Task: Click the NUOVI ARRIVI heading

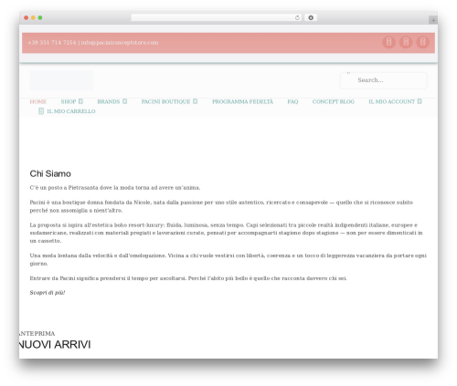Action: pyautogui.click(x=55, y=345)
